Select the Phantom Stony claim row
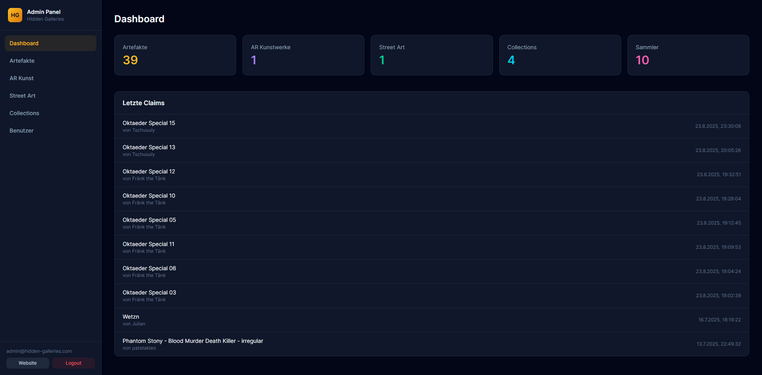 431,344
